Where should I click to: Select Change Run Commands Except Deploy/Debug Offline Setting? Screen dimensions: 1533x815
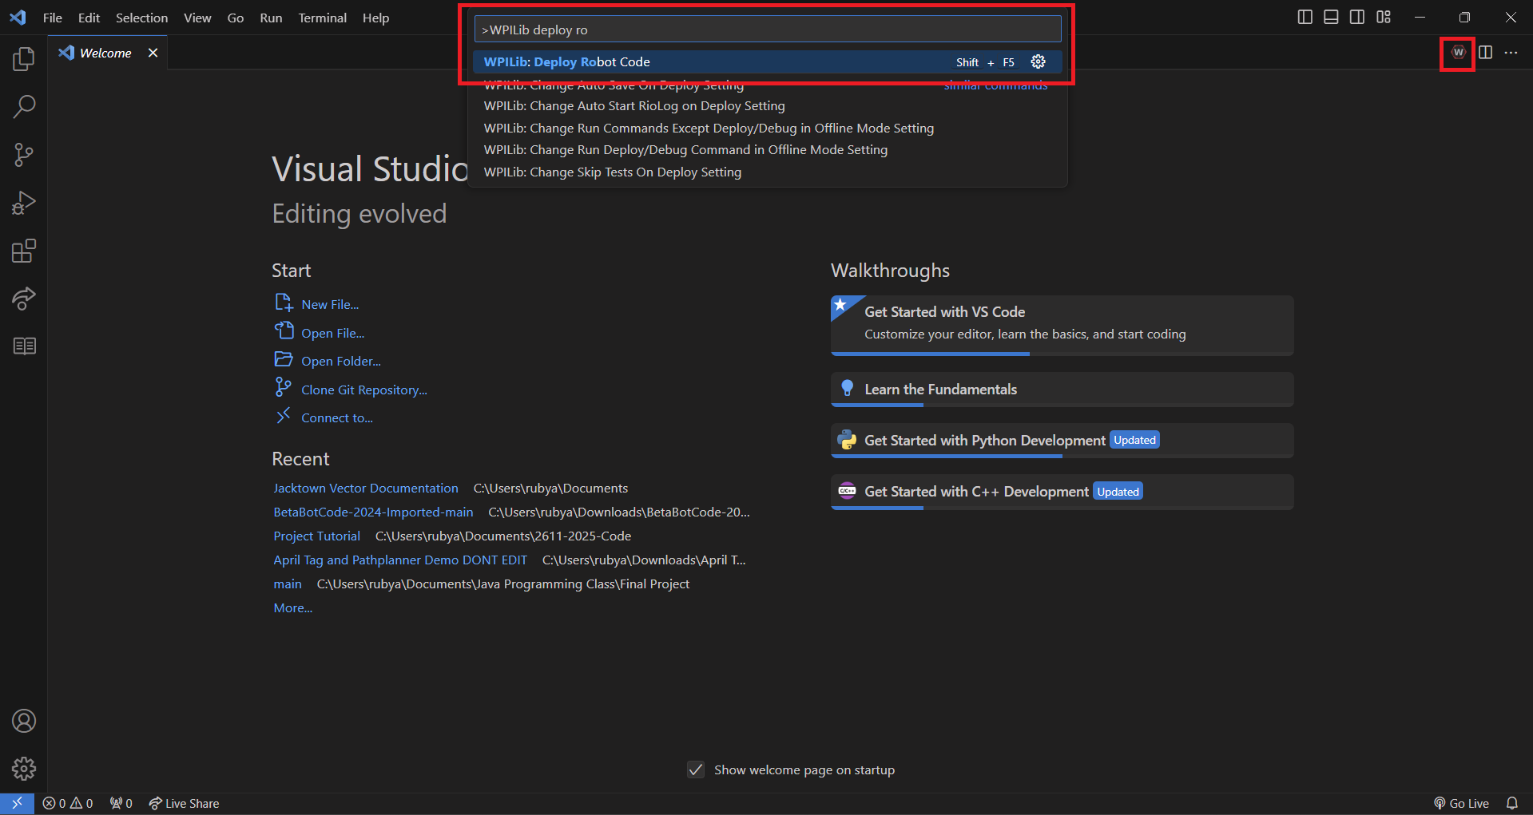[x=767, y=128]
